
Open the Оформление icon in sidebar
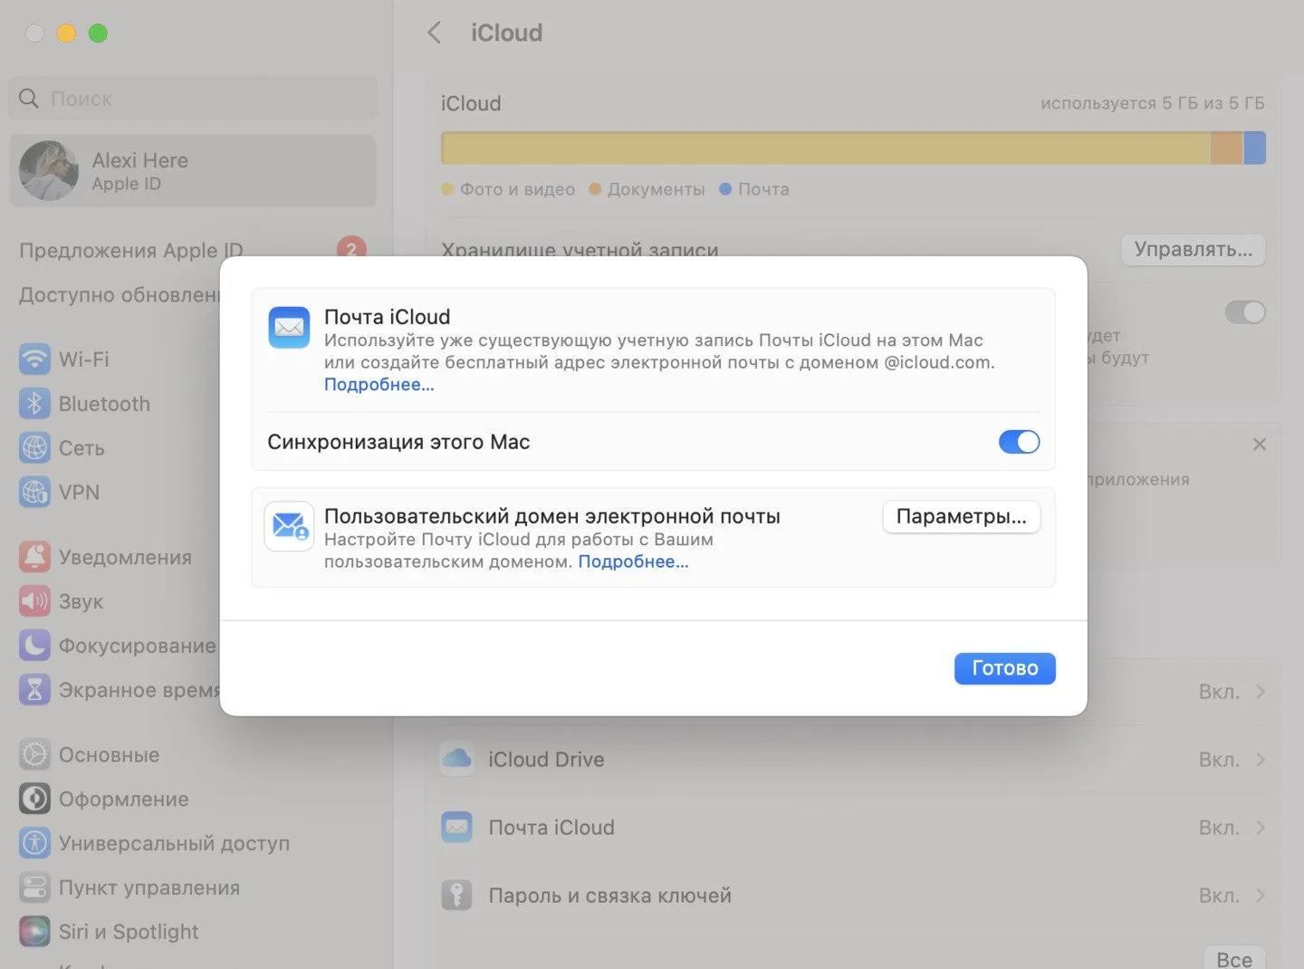coord(34,799)
